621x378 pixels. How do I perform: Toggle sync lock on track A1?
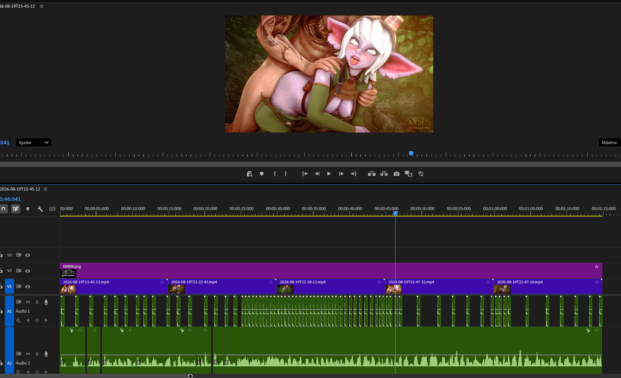click(x=19, y=302)
